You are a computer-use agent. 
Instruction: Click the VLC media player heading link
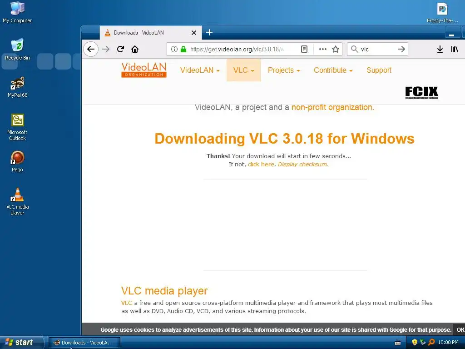pyautogui.click(x=164, y=291)
